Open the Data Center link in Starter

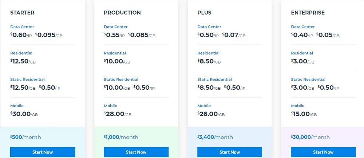pyautogui.click(x=22, y=27)
